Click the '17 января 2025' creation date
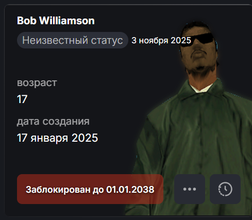Screen dimensions: 252x220 (57, 138)
